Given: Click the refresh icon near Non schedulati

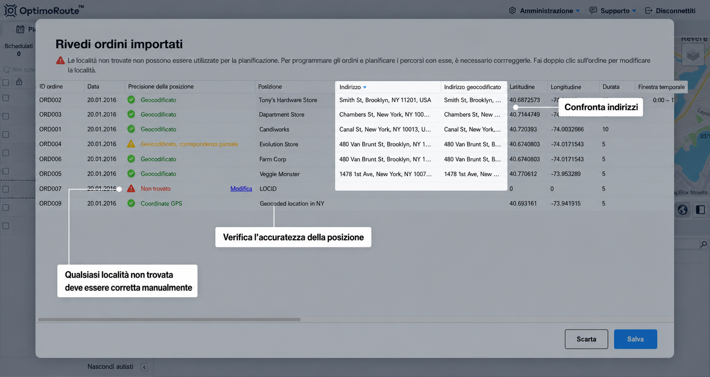Looking at the screenshot, I should [7, 70].
